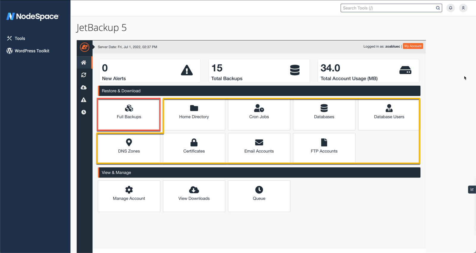The width and height of the screenshot is (476, 253).
Task: Open Tools in the left menu
Action: (20, 38)
